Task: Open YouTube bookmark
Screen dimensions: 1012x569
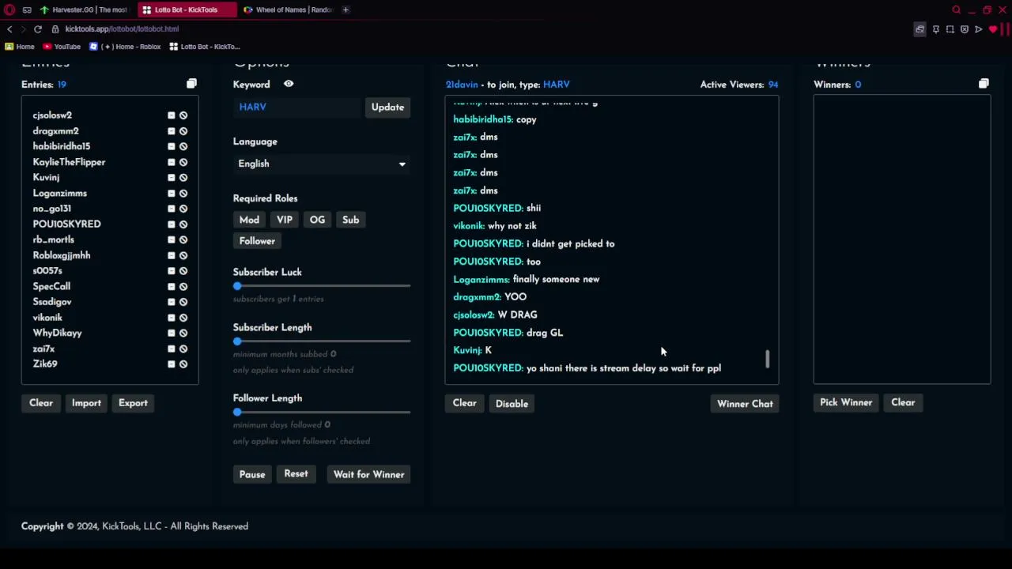Action: tap(62, 47)
